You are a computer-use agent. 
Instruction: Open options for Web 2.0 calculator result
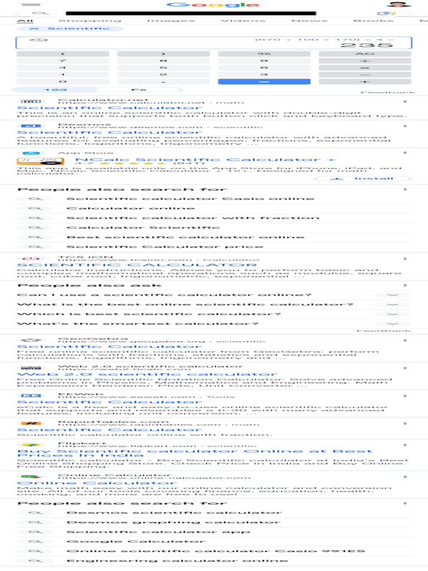(405, 368)
